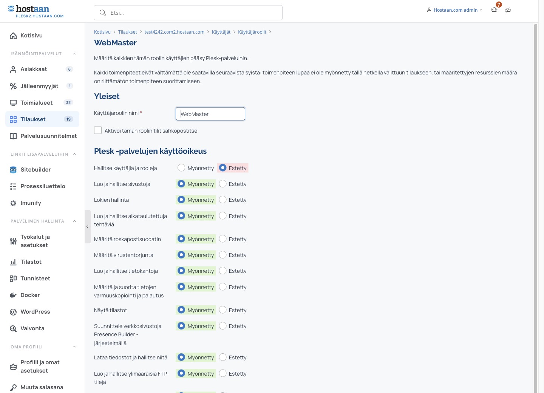544x393 pixels.
Task: Collapse the Oma profiili section
Action: 74,347
